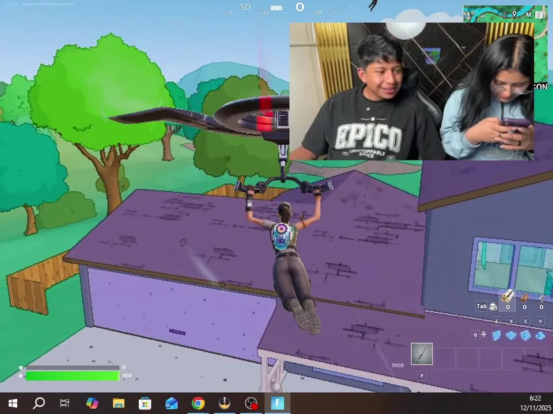Select the wall build piece icon
This screenshot has height=414, width=553.
point(497,335)
